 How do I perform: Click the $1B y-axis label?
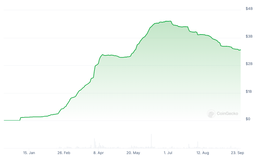click(x=249, y=92)
